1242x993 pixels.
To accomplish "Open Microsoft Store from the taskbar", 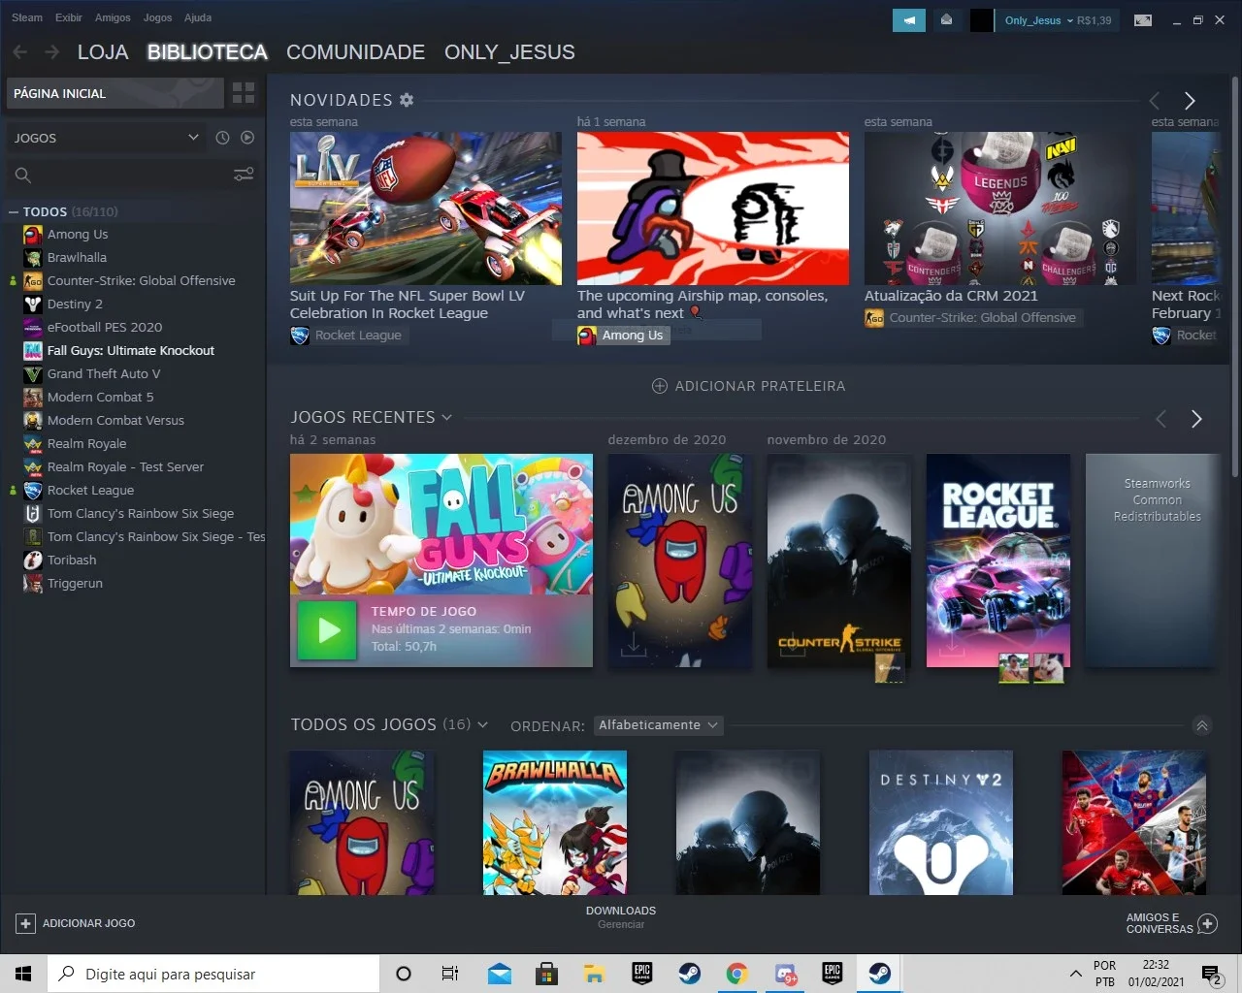I will pos(547,974).
